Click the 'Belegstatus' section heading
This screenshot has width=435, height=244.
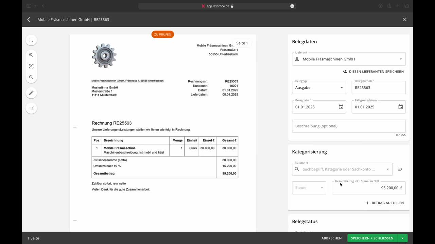click(305, 221)
